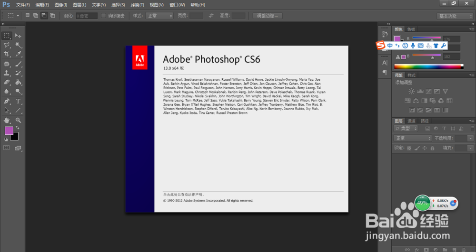This screenshot has width=476, height=252.
Task: Click the toolbox foreground color swatch
Action: 9,131
